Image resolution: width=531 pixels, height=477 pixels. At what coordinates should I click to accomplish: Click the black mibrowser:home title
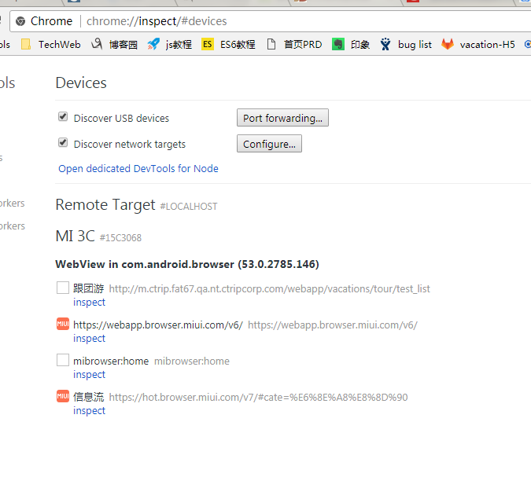111,361
